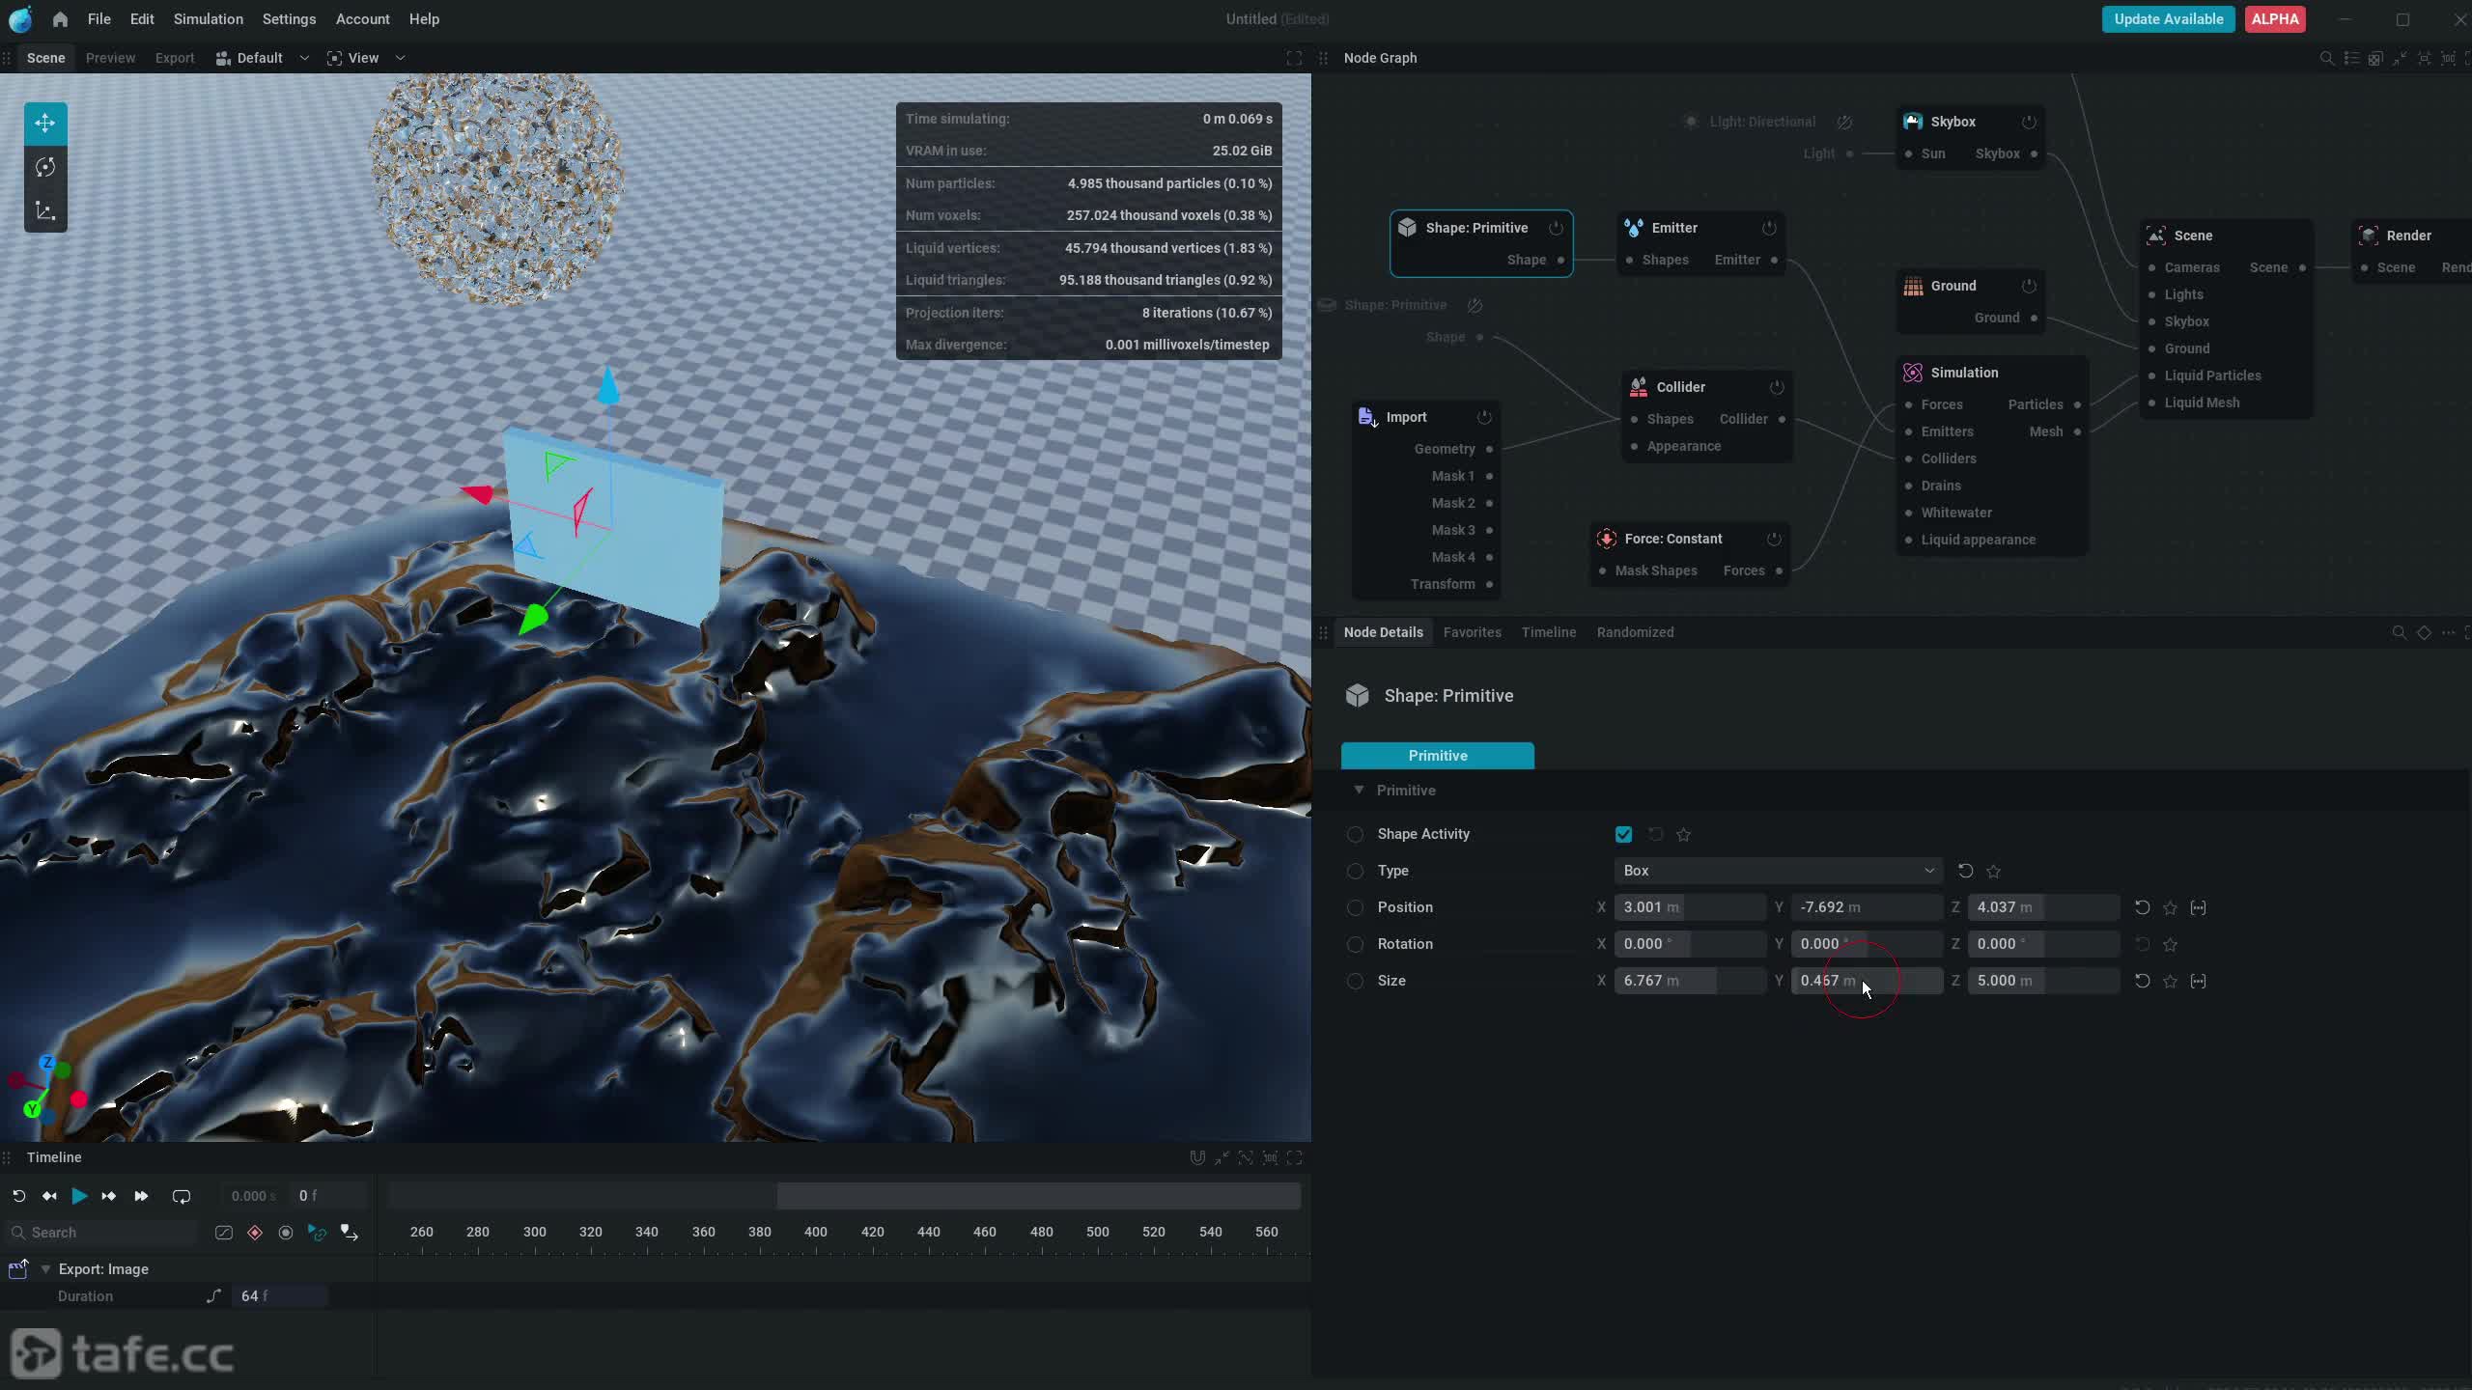This screenshot has width=2472, height=1390.
Task: Switch to the Export tab
Action: [x=175, y=58]
